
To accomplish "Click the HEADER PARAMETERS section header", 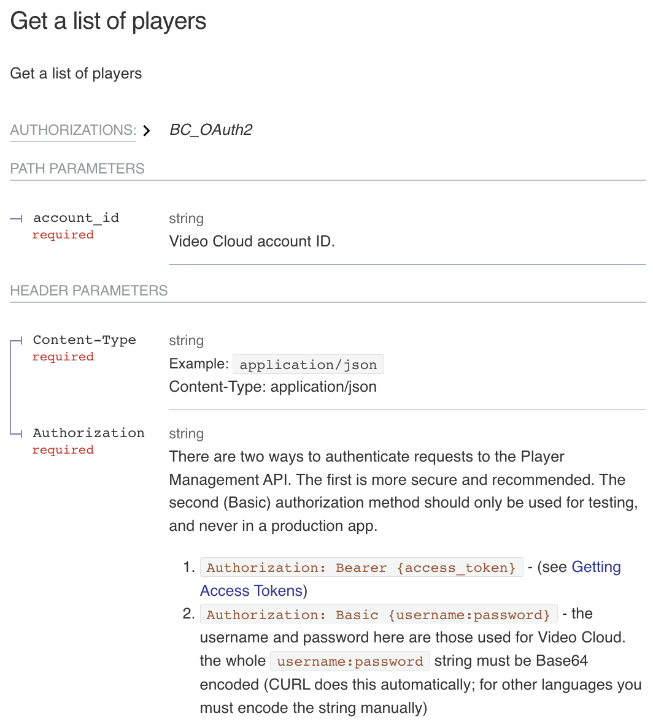I will pos(89,291).
